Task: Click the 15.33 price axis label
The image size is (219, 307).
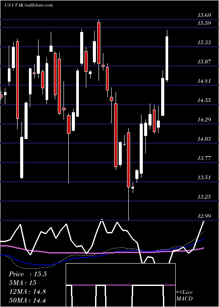Action: click(x=204, y=42)
